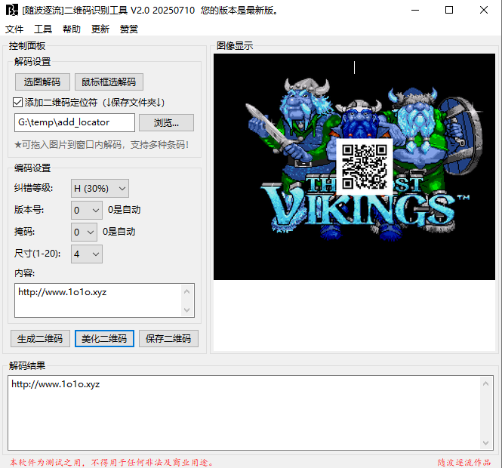Viewport: 502px width, 468px height.
Task: Click the 鼠标框选解码 button
Action: [109, 82]
